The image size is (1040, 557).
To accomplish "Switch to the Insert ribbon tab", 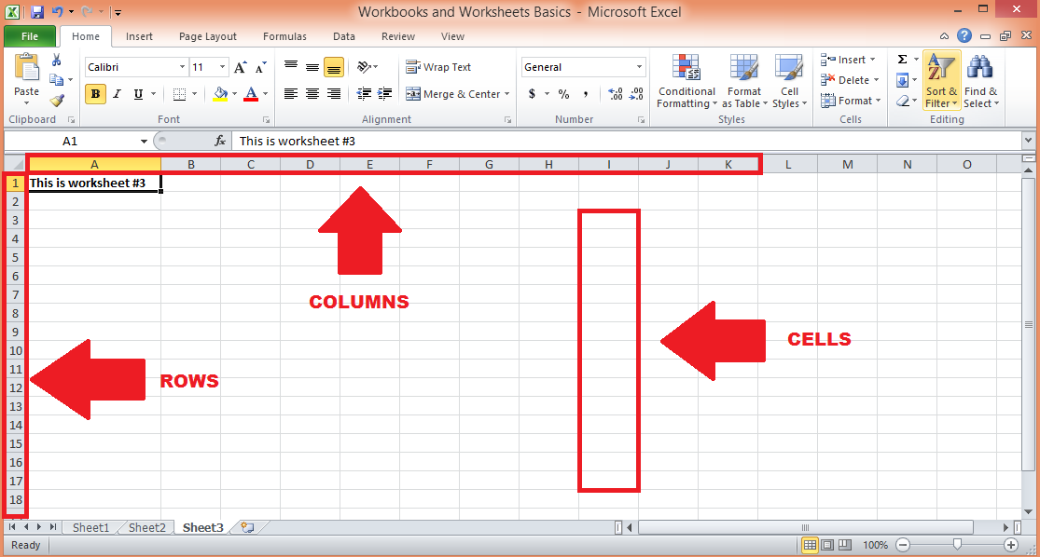I will point(139,36).
